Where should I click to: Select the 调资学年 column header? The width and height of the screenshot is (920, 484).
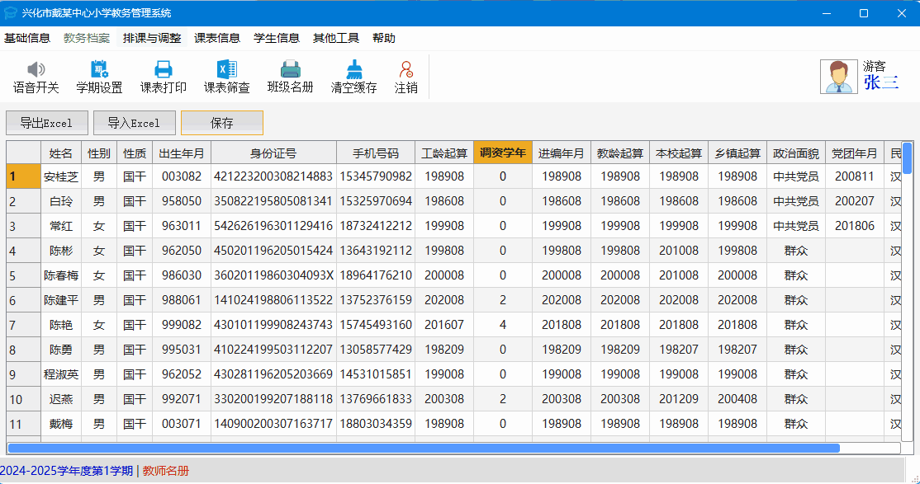pyautogui.click(x=502, y=153)
